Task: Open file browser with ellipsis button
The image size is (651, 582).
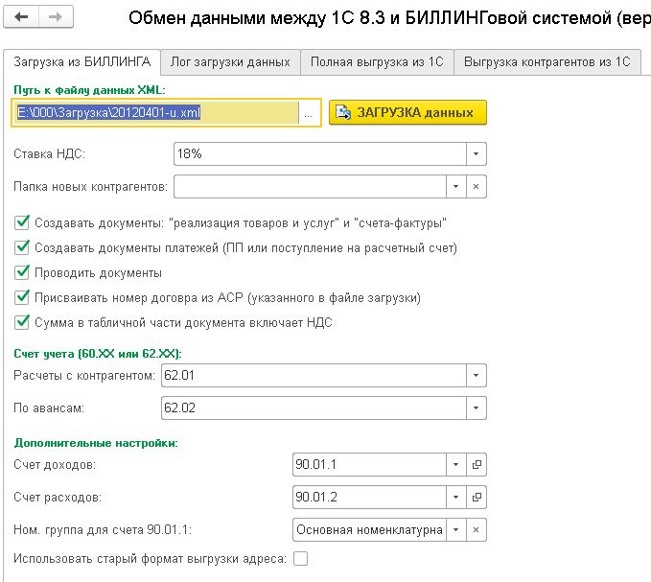Action: click(309, 113)
